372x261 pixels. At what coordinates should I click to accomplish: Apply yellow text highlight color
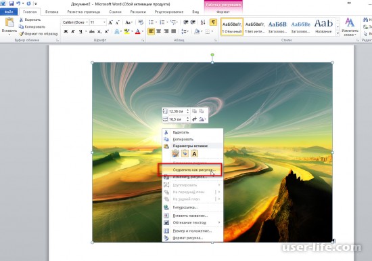coord(127,31)
